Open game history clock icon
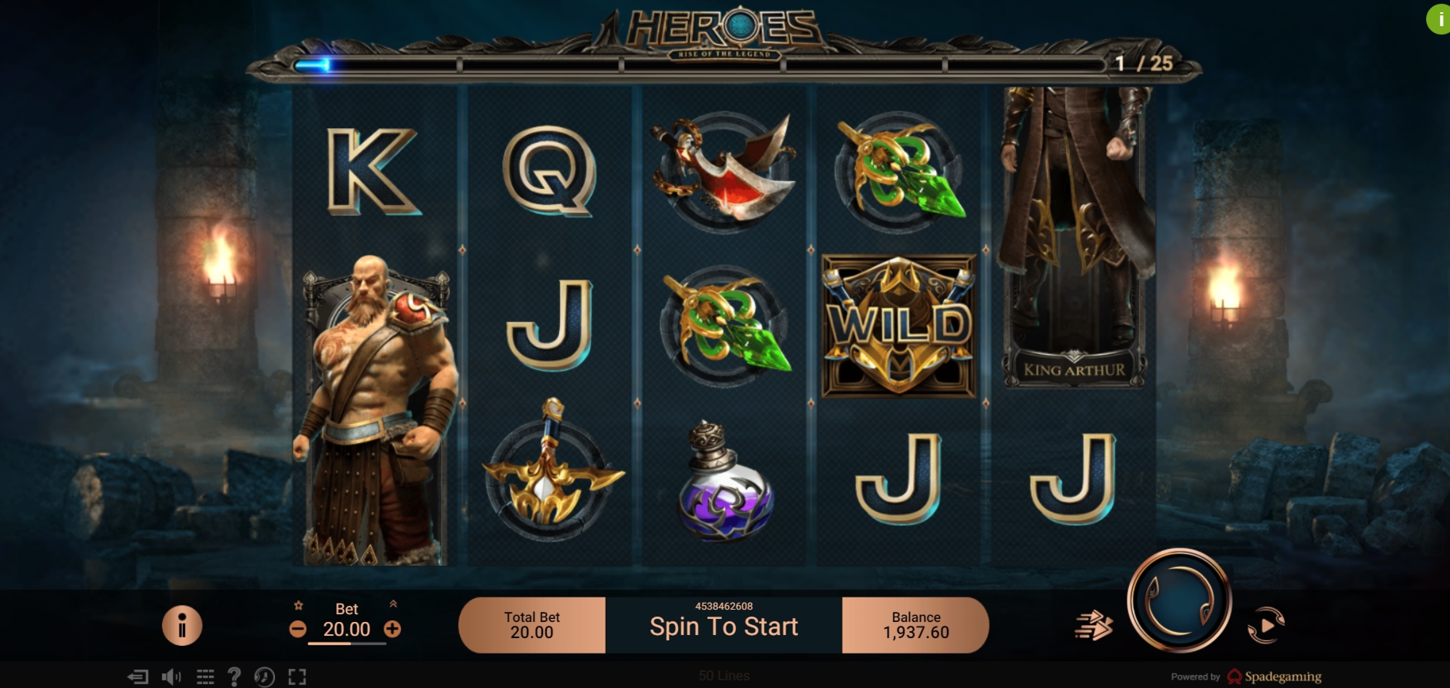 [264, 676]
